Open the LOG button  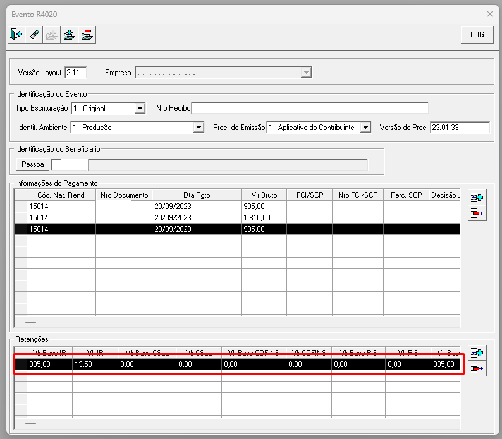coord(477,35)
